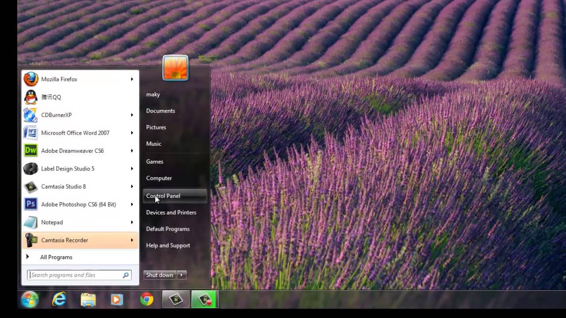Start Camtasia Studio 8

point(63,186)
